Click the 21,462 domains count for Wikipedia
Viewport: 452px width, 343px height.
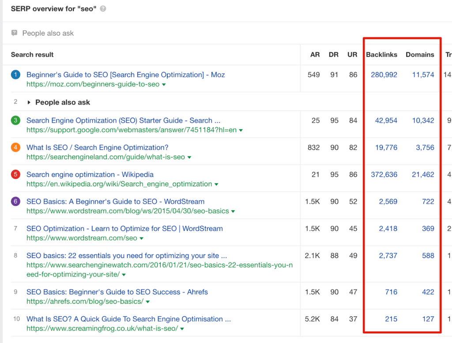click(423, 175)
